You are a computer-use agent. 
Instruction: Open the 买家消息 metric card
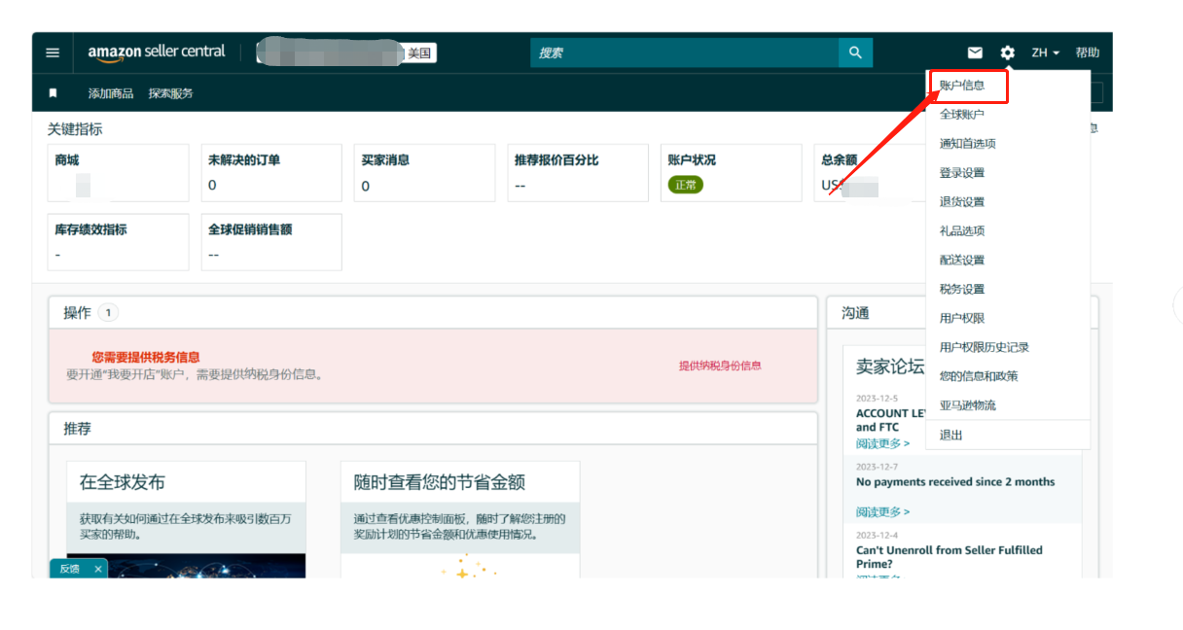pos(424,173)
